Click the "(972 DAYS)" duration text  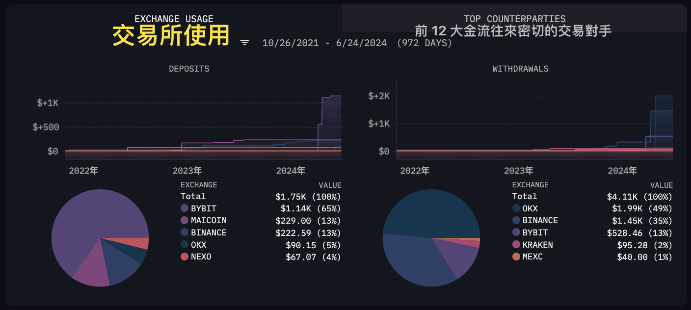[425, 43]
